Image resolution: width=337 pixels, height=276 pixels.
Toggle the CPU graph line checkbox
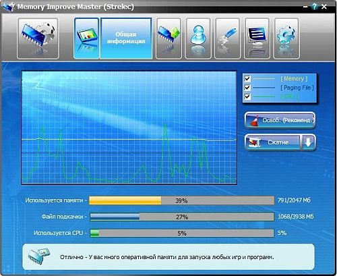pos(247,96)
